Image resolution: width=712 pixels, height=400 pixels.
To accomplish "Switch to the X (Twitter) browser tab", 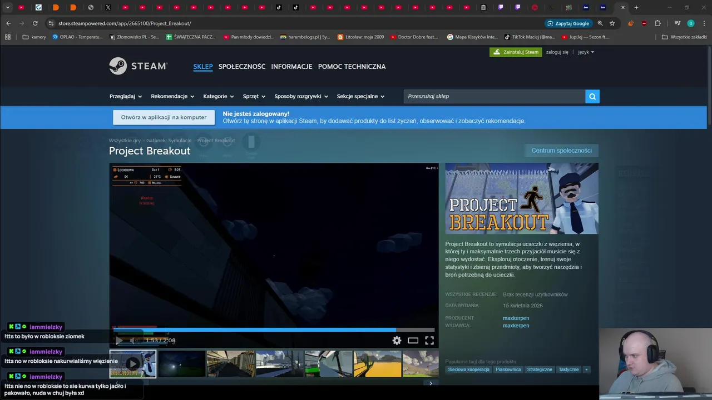I will click(x=108, y=7).
